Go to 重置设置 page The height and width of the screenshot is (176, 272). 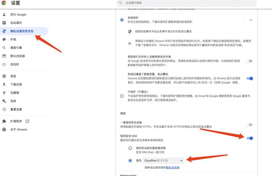(24, 109)
